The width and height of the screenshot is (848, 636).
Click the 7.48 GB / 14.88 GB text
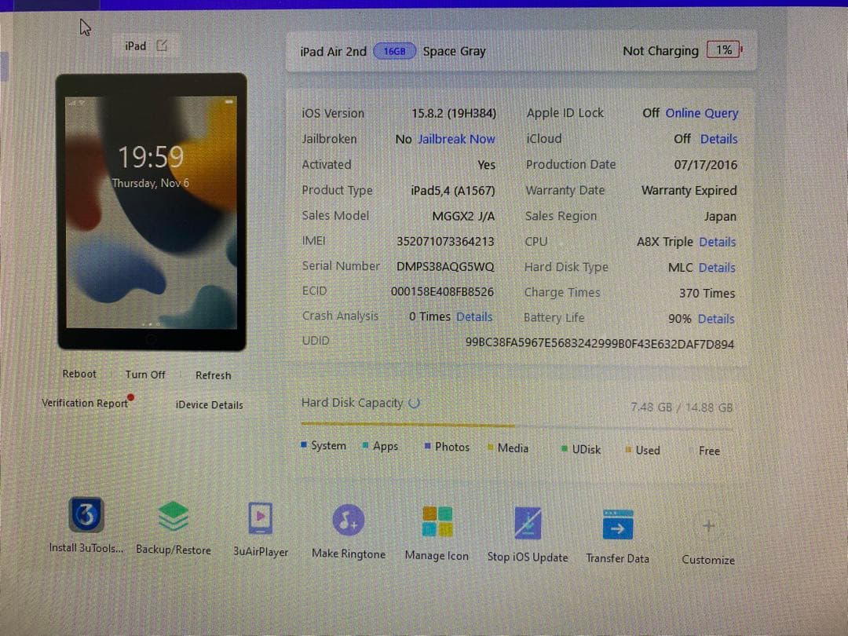(682, 408)
